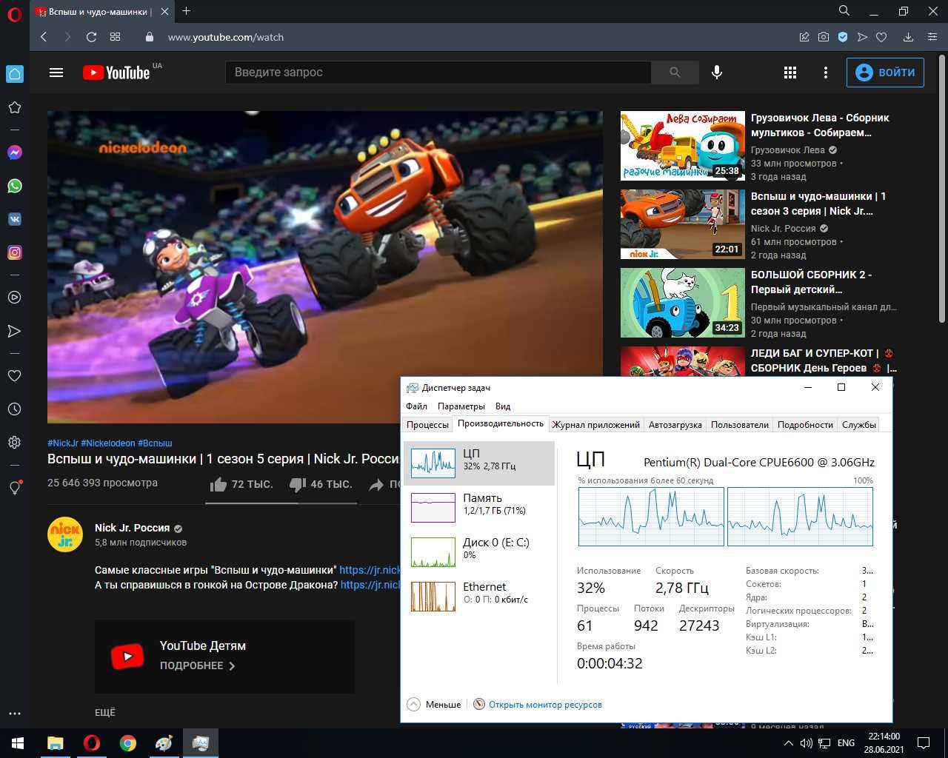948x758 pixels.
Task: Open the sidebar player icon
Action: 14,298
